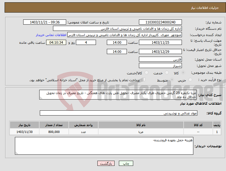The width and height of the screenshot is (226, 171).
Task: Click the مربا cell in goods table
Action: click(141, 132)
